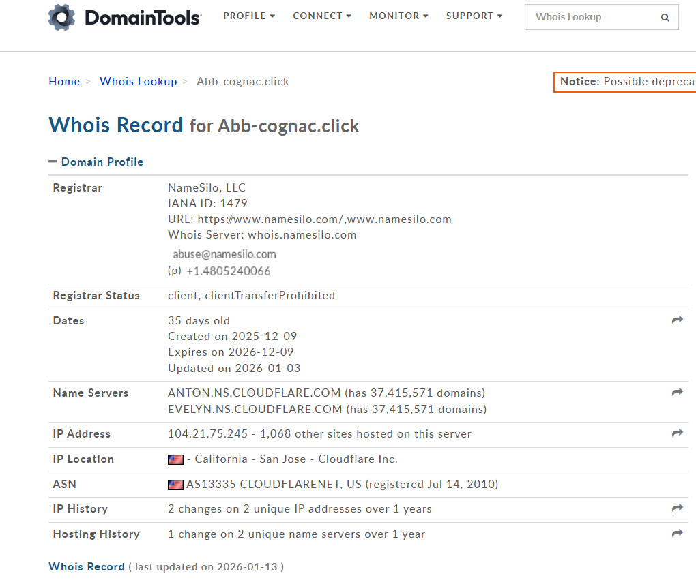Open Whois Lookup breadcrumb link
This screenshot has height=580, width=696.
point(138,82)
